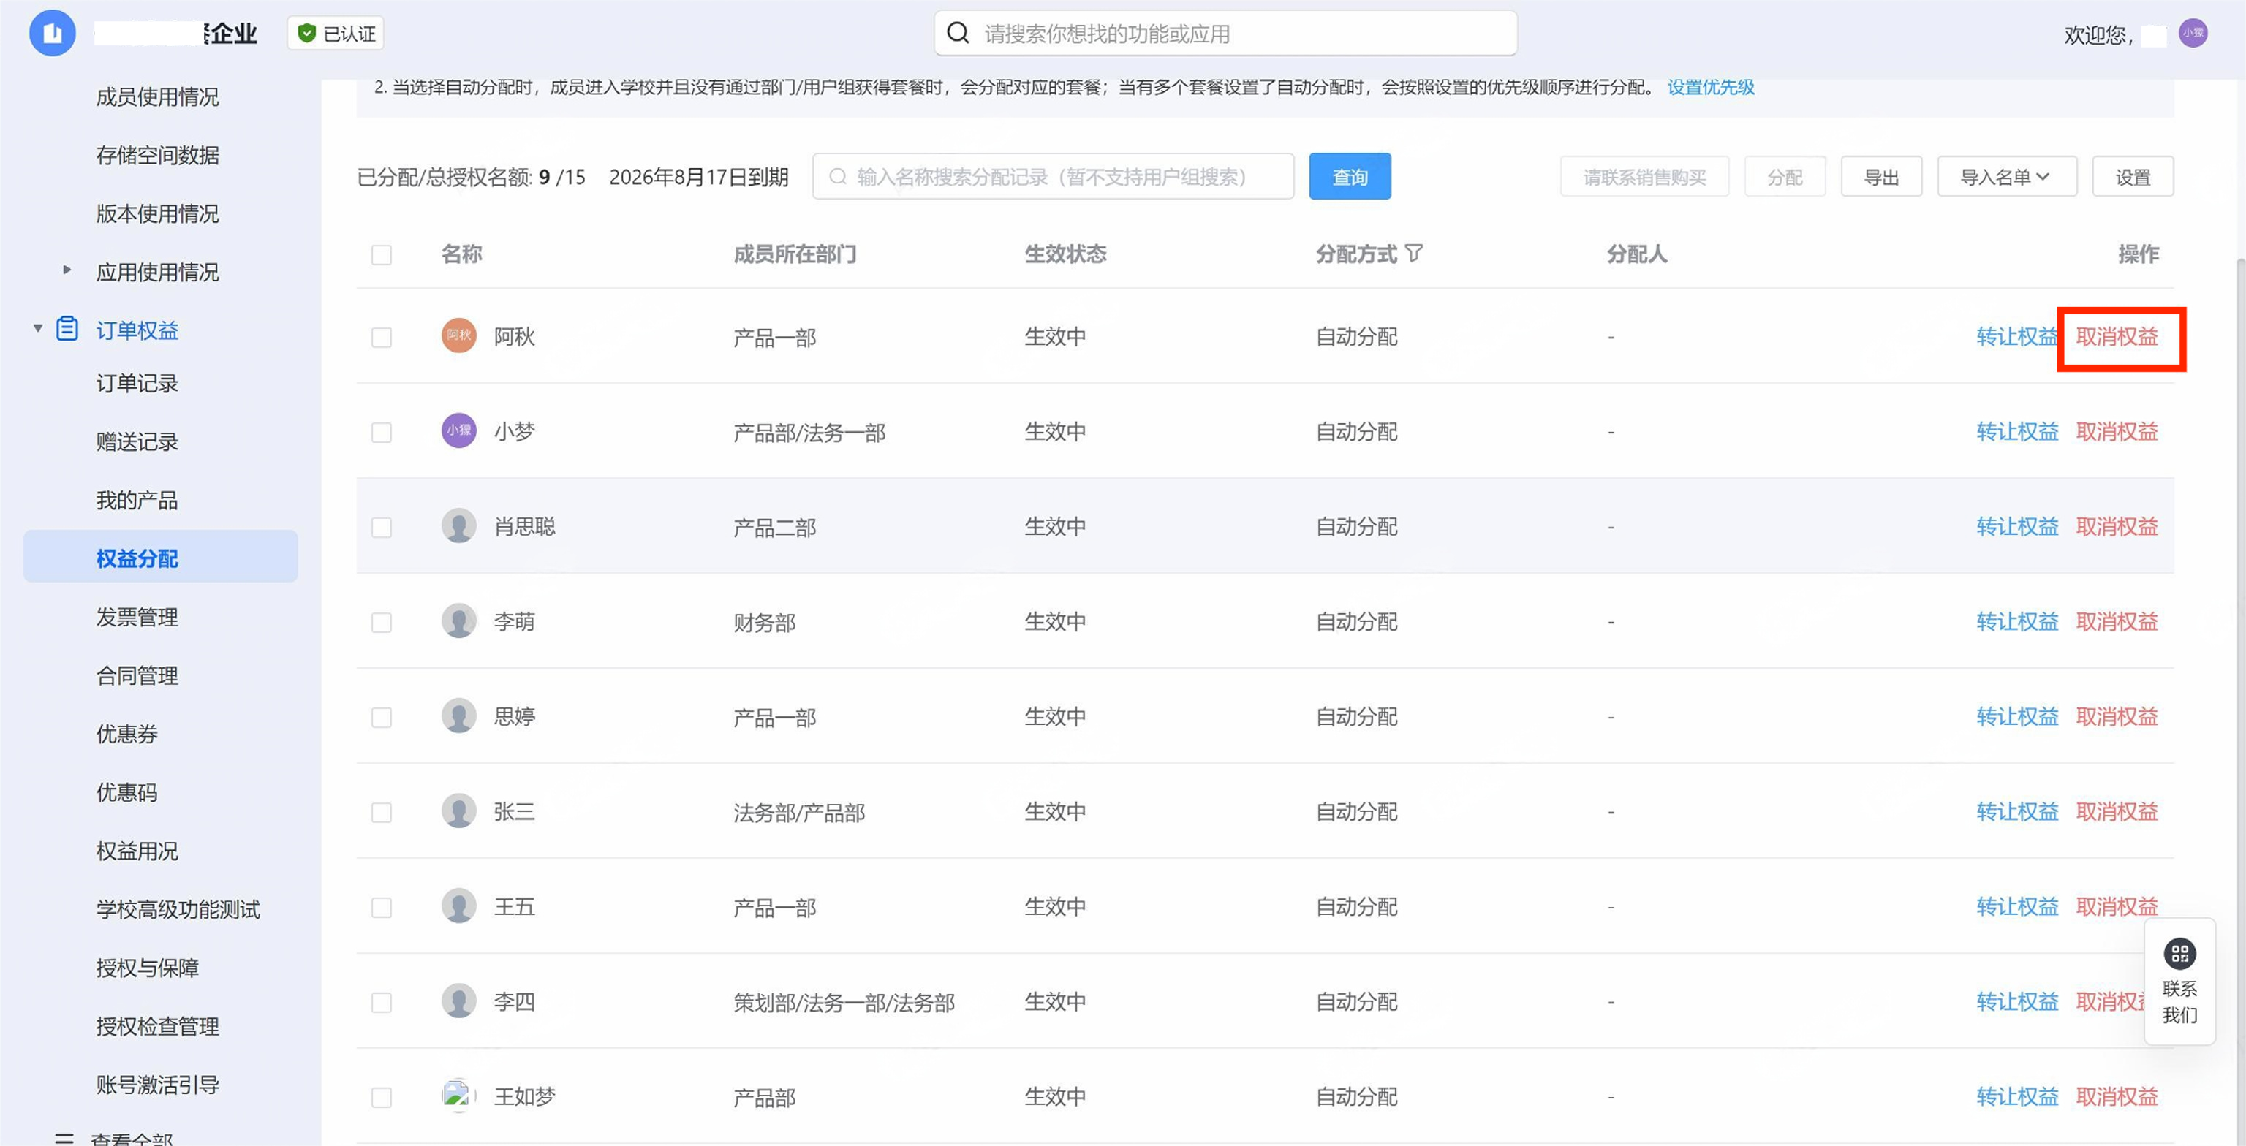Screen dimensions: 2246x1146
Task: Select the checkbox beside 王五
Action: [381, 907]
